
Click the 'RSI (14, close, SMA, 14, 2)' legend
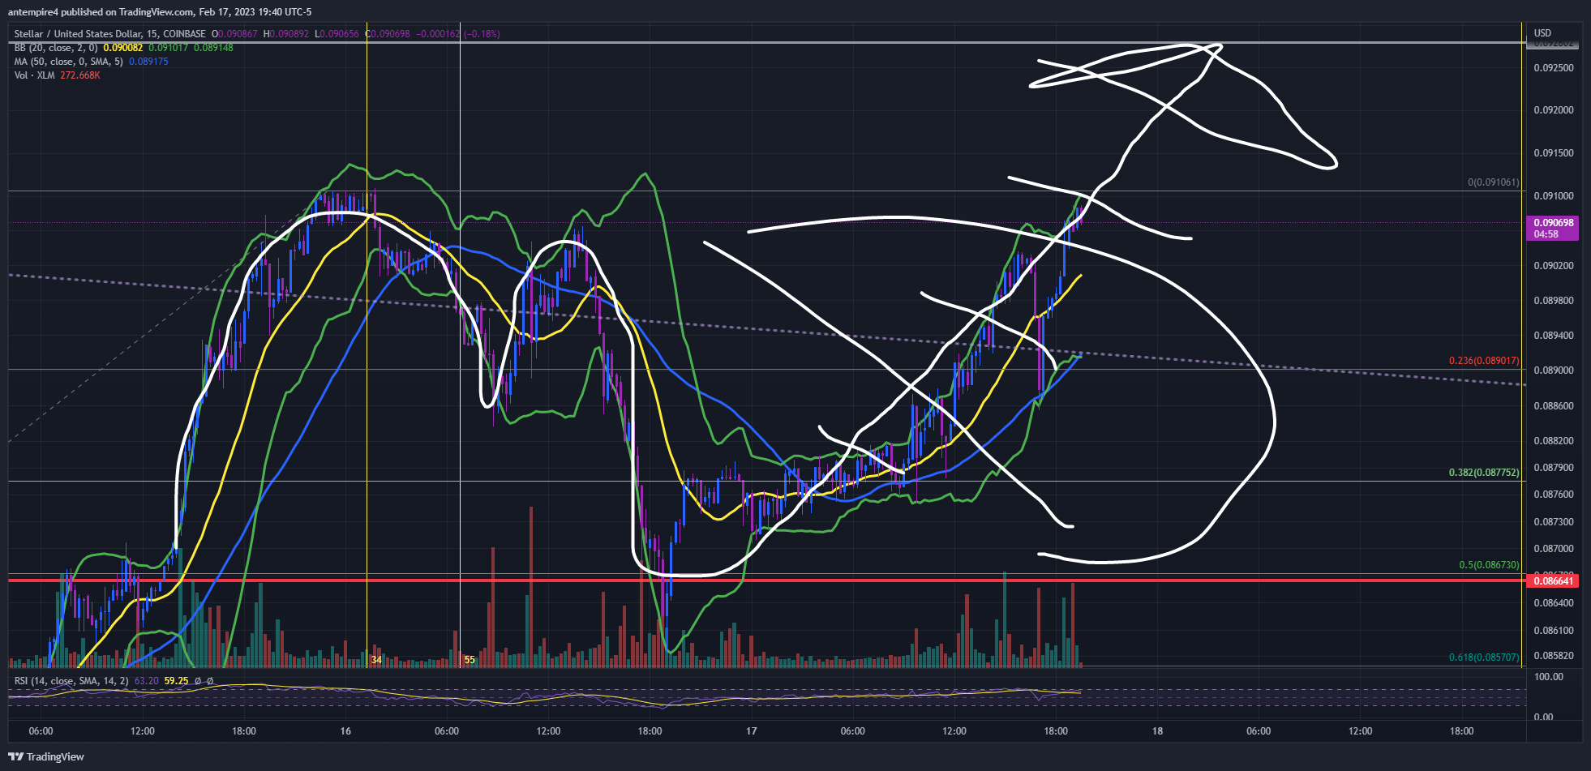[71, 681]
